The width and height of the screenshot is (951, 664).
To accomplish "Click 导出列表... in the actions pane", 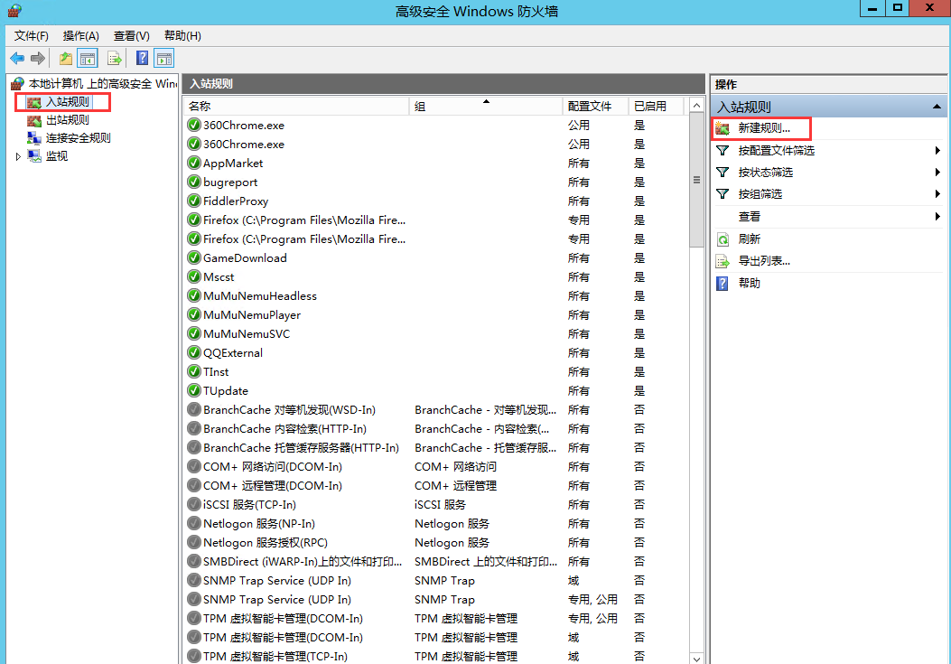I will [x=764, y=262].
